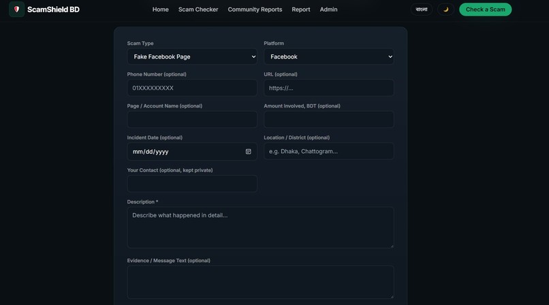This screenshot has width=549, height=305.
Task: Click into the Description text area
Action: pos(260,227)
